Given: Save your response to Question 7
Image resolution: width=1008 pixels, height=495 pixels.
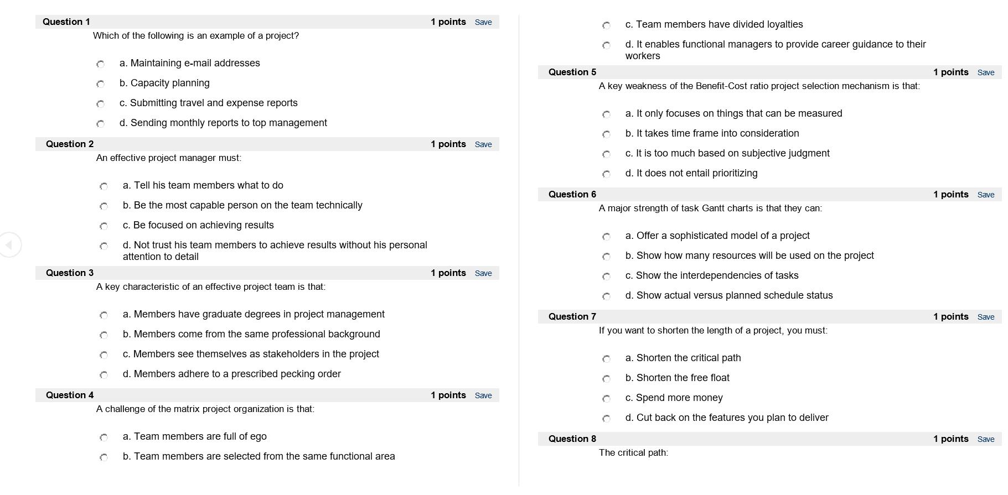Looking at the screenshot, I should (986, 316).
